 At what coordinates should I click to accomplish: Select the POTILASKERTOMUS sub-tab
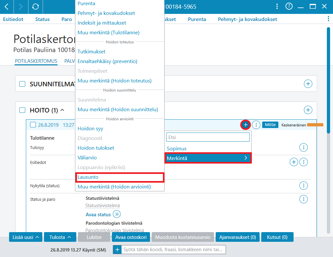[36, 61]
